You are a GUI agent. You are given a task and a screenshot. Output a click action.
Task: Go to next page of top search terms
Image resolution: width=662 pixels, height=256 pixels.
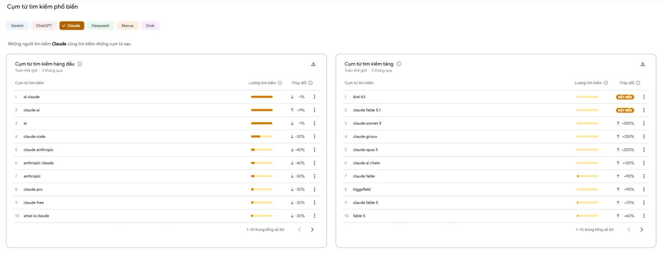(312, 230)
